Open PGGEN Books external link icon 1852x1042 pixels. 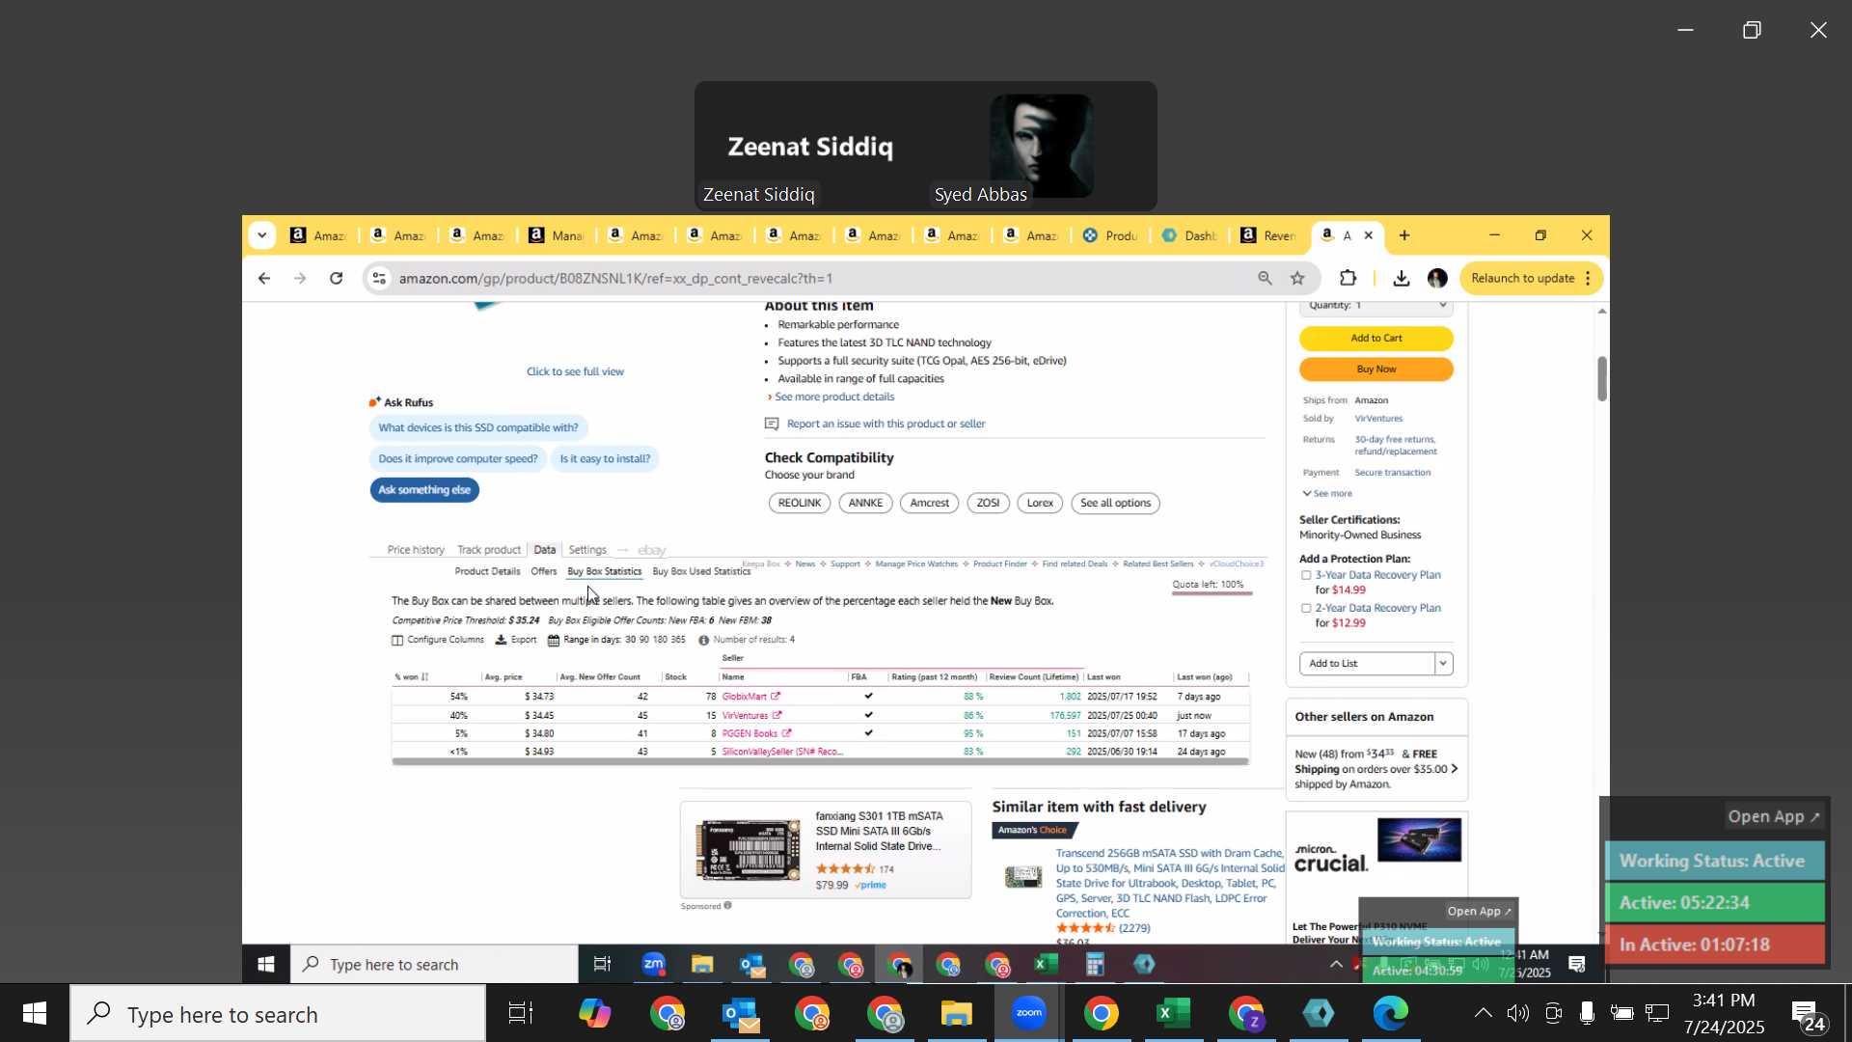click(787, 734)
